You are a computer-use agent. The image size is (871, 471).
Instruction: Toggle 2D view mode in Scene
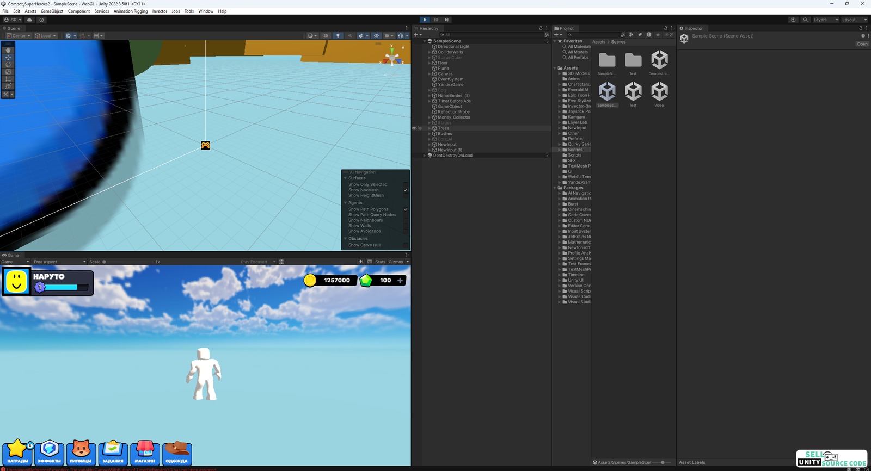(x=326, y=36)
